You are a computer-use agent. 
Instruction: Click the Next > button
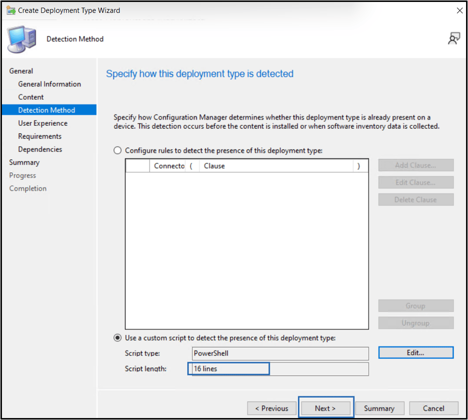click(325, 408)
